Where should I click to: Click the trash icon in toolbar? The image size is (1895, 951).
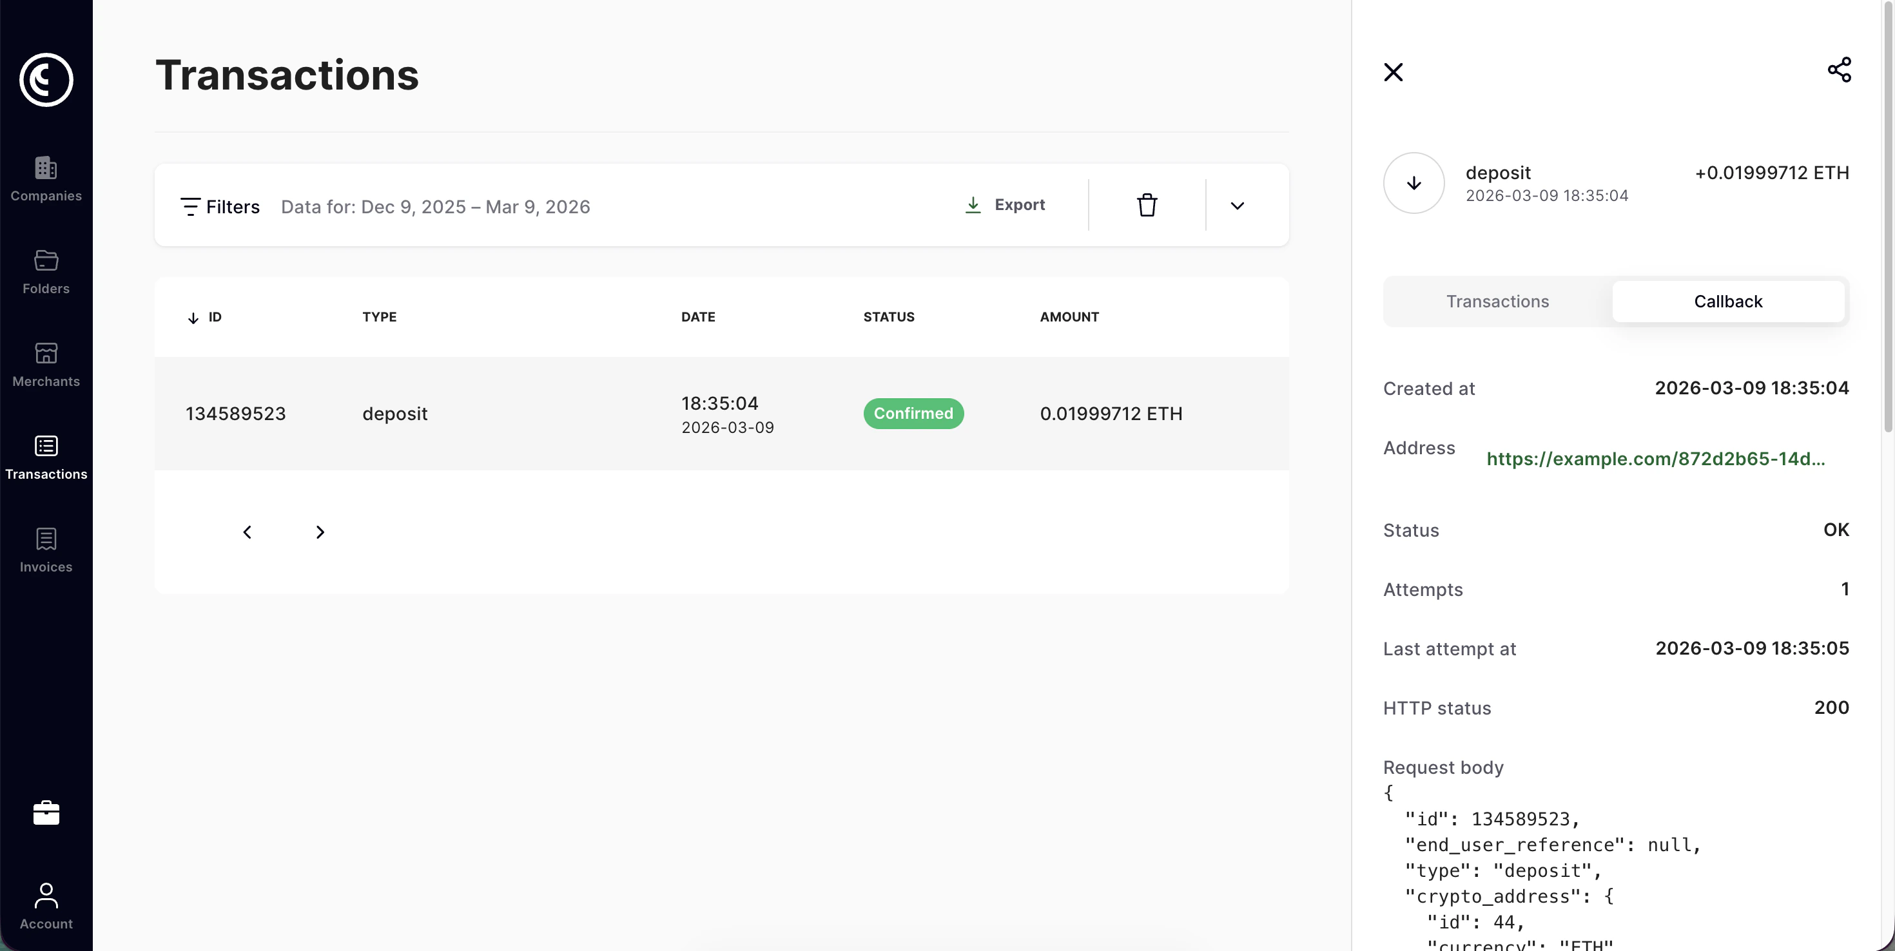pos(1147,205)
